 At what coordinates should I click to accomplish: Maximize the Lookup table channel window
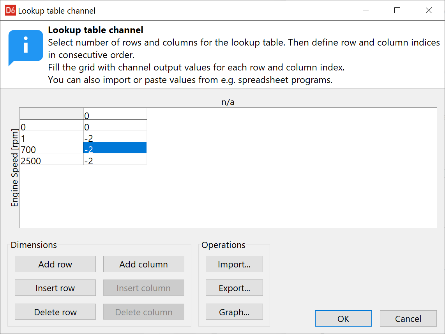397,11
